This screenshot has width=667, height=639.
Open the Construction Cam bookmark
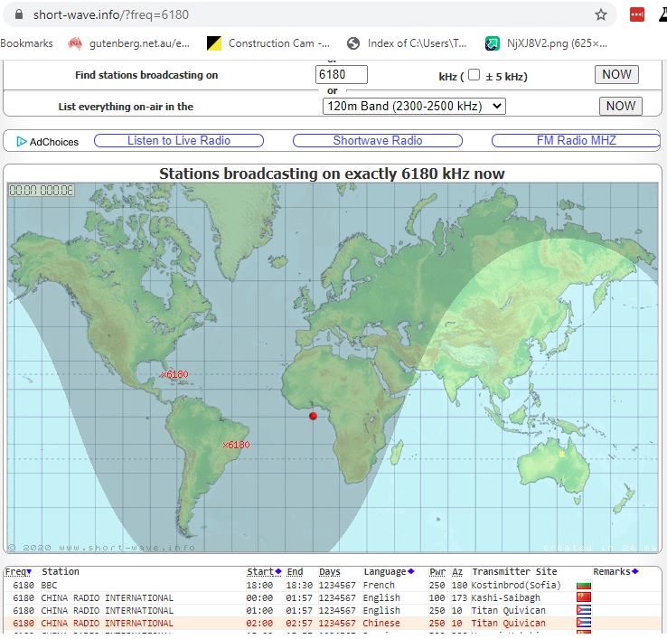[268, 43]
